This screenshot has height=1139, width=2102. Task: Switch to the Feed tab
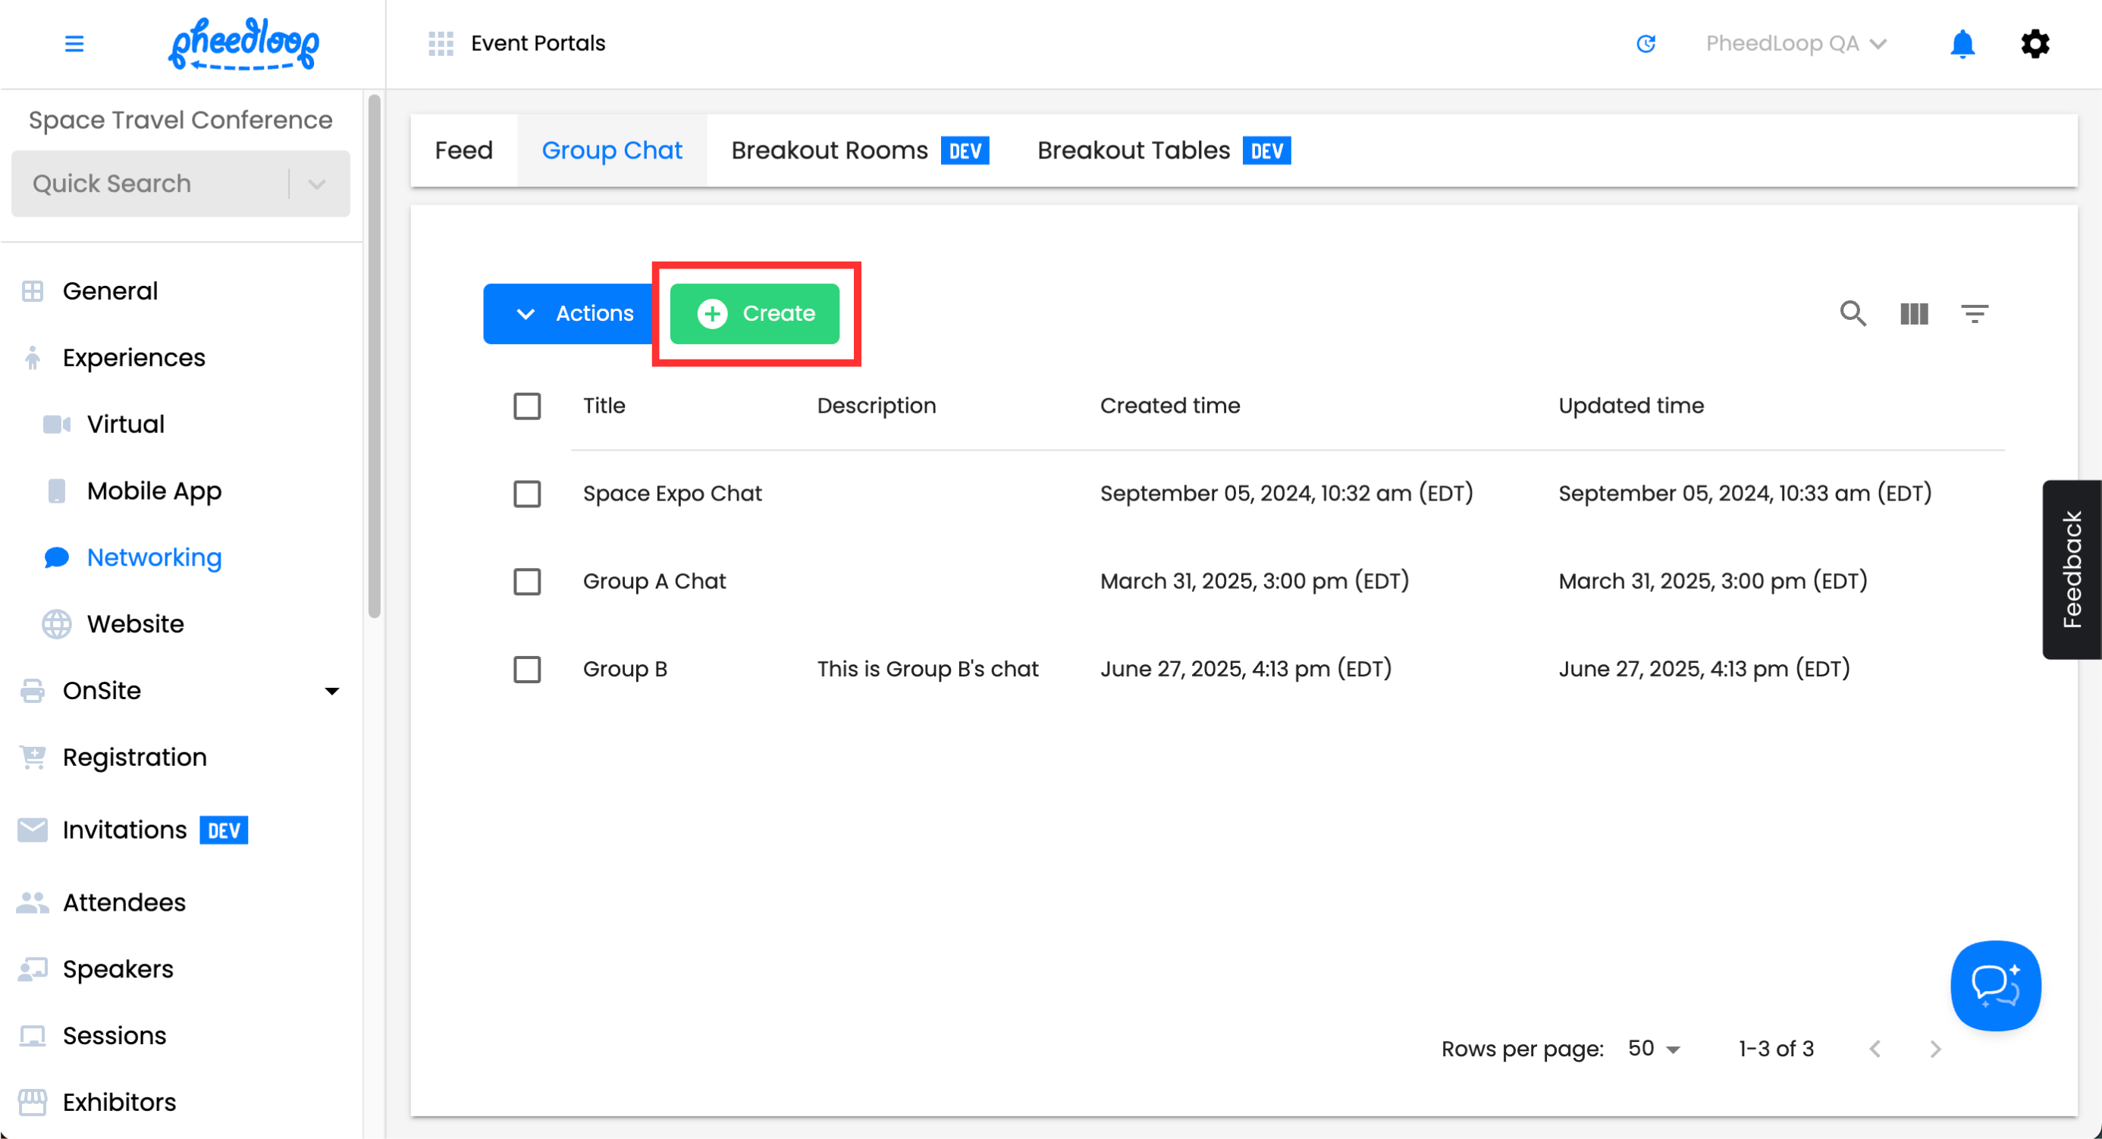tap(463, 150)
